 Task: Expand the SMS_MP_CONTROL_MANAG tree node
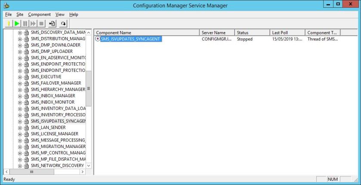coord(20,153)
